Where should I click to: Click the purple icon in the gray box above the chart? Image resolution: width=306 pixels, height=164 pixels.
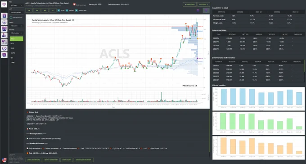coord(206,10)
